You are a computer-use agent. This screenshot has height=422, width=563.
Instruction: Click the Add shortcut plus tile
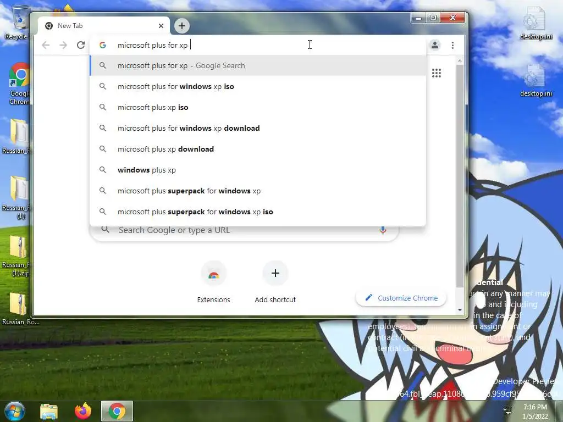pyautogui.click(x=275, y=282)
